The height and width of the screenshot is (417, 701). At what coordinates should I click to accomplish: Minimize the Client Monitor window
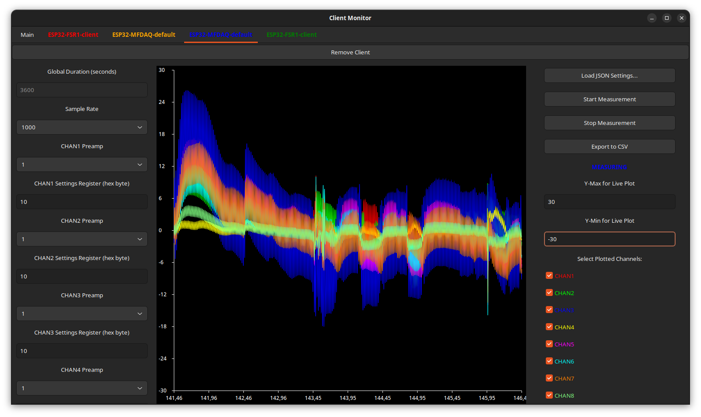coord(652,18)
